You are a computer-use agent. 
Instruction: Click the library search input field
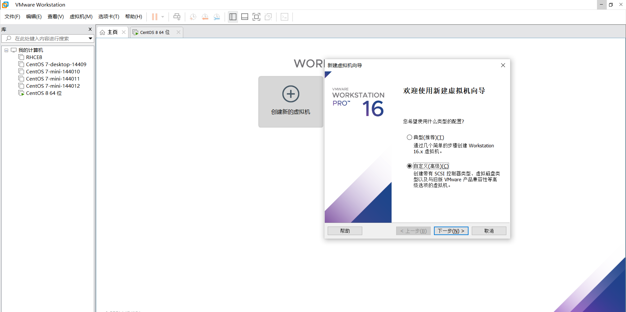click(x=47, y=38)
